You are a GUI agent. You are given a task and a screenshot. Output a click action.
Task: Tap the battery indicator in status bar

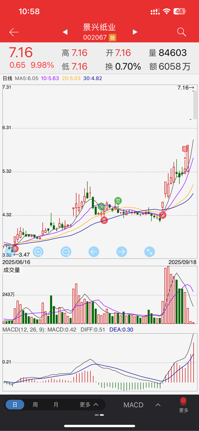coord(180,11)
